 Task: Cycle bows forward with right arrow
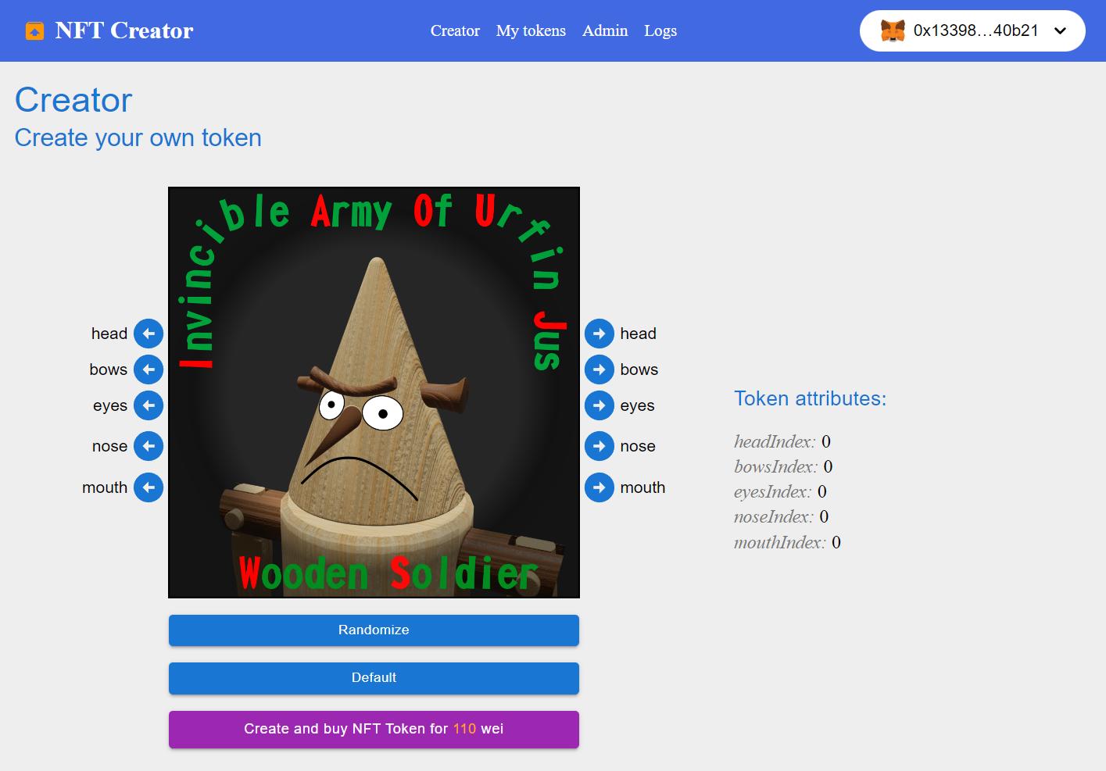tap(599, 369)
